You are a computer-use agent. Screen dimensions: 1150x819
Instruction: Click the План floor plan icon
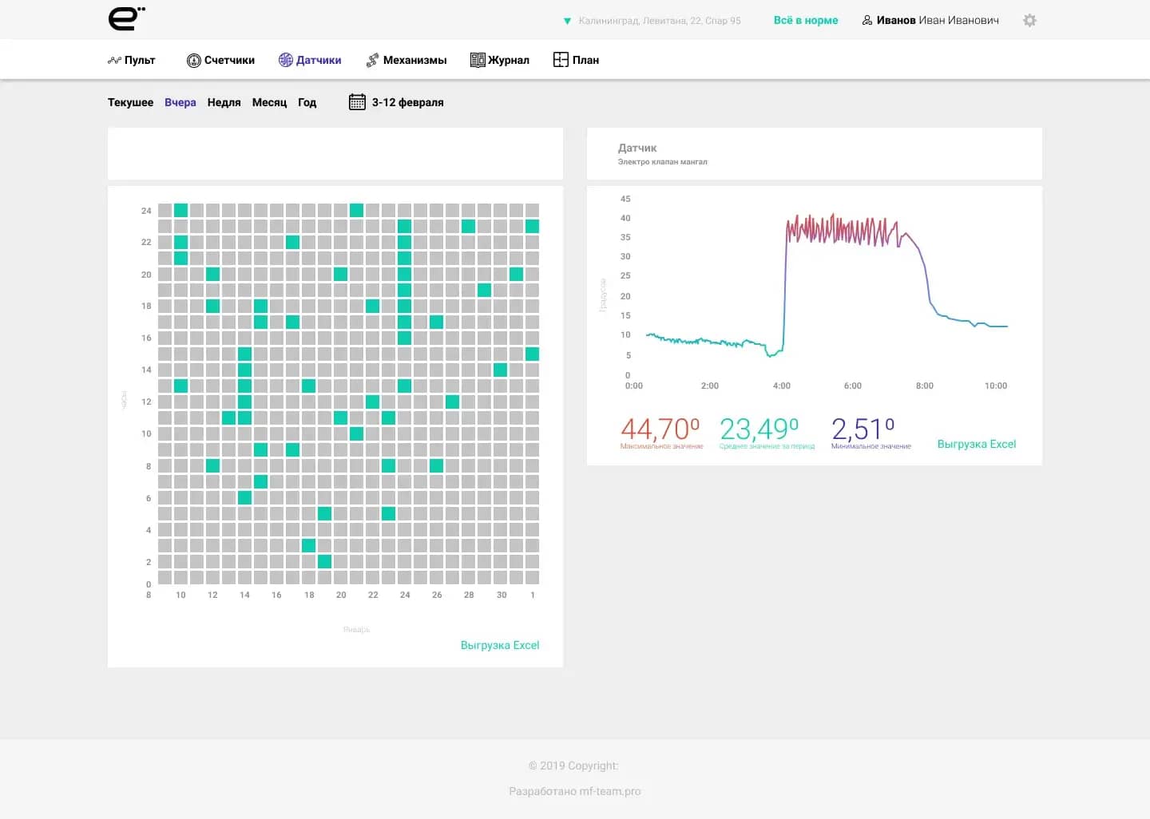[x=561, y=60]
